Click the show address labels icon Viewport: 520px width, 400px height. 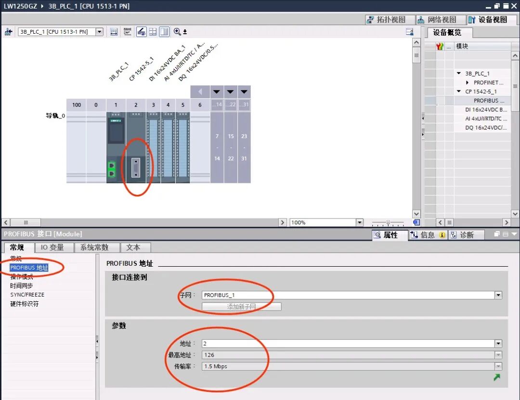pyautogui.click(x=114, y=32)
